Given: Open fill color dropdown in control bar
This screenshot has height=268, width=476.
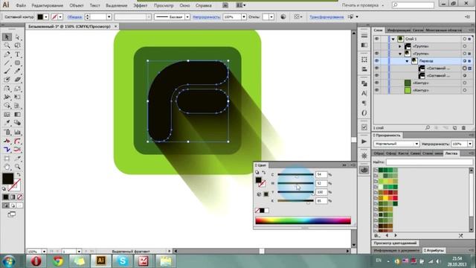Looking at the screenshot, I should pos(46,17).
